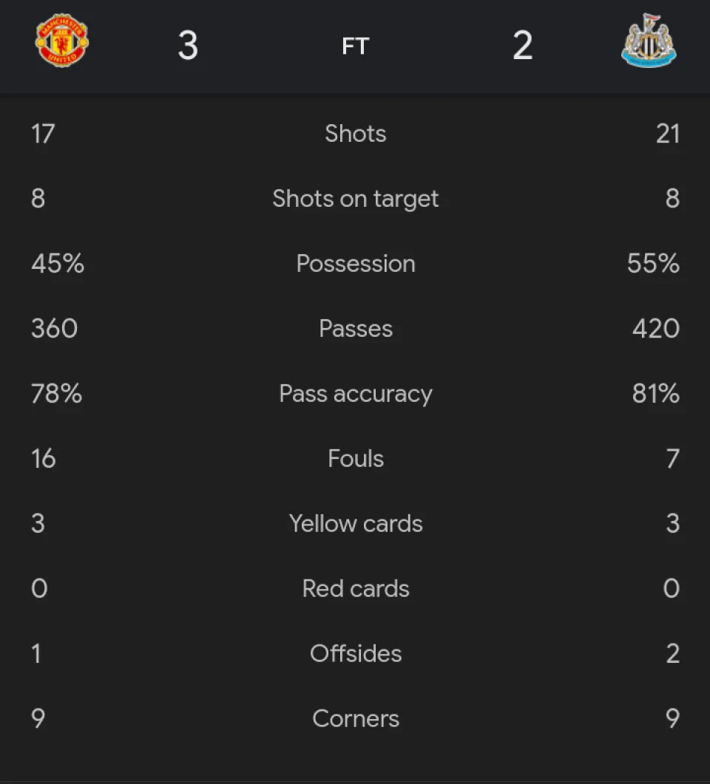Viewport: 710px width, 784px height.
Task: Click the Manchester United crest
Action: click(62, 39)
